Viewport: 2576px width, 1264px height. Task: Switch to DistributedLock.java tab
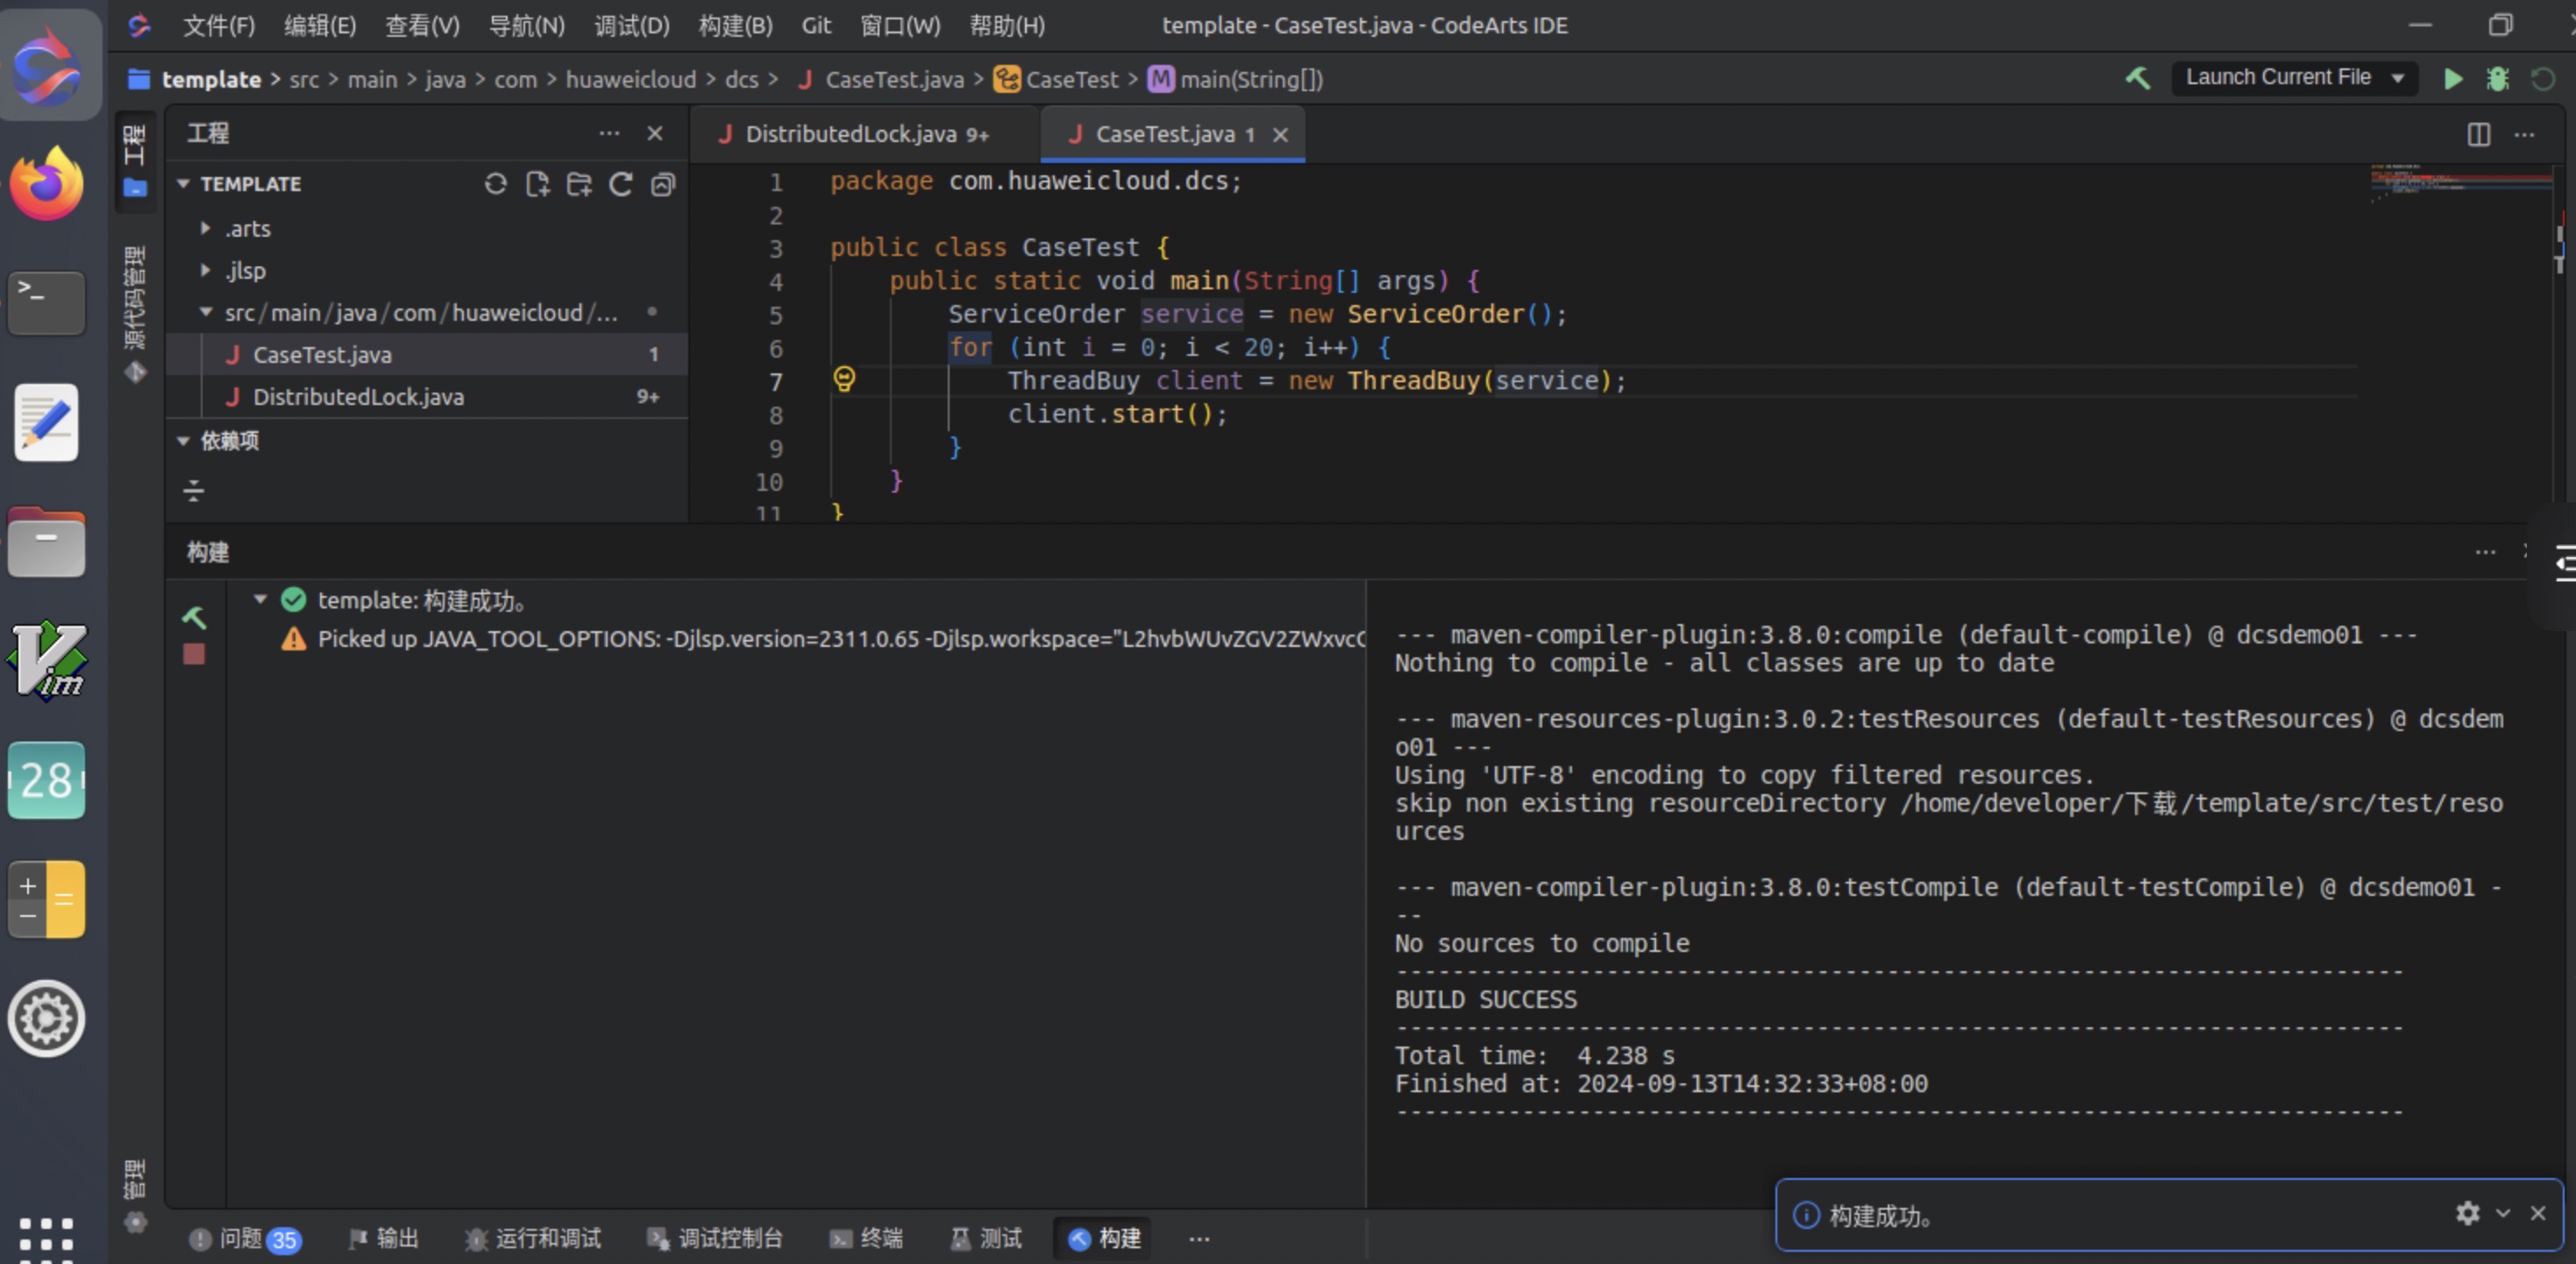[x=851, y=134]
